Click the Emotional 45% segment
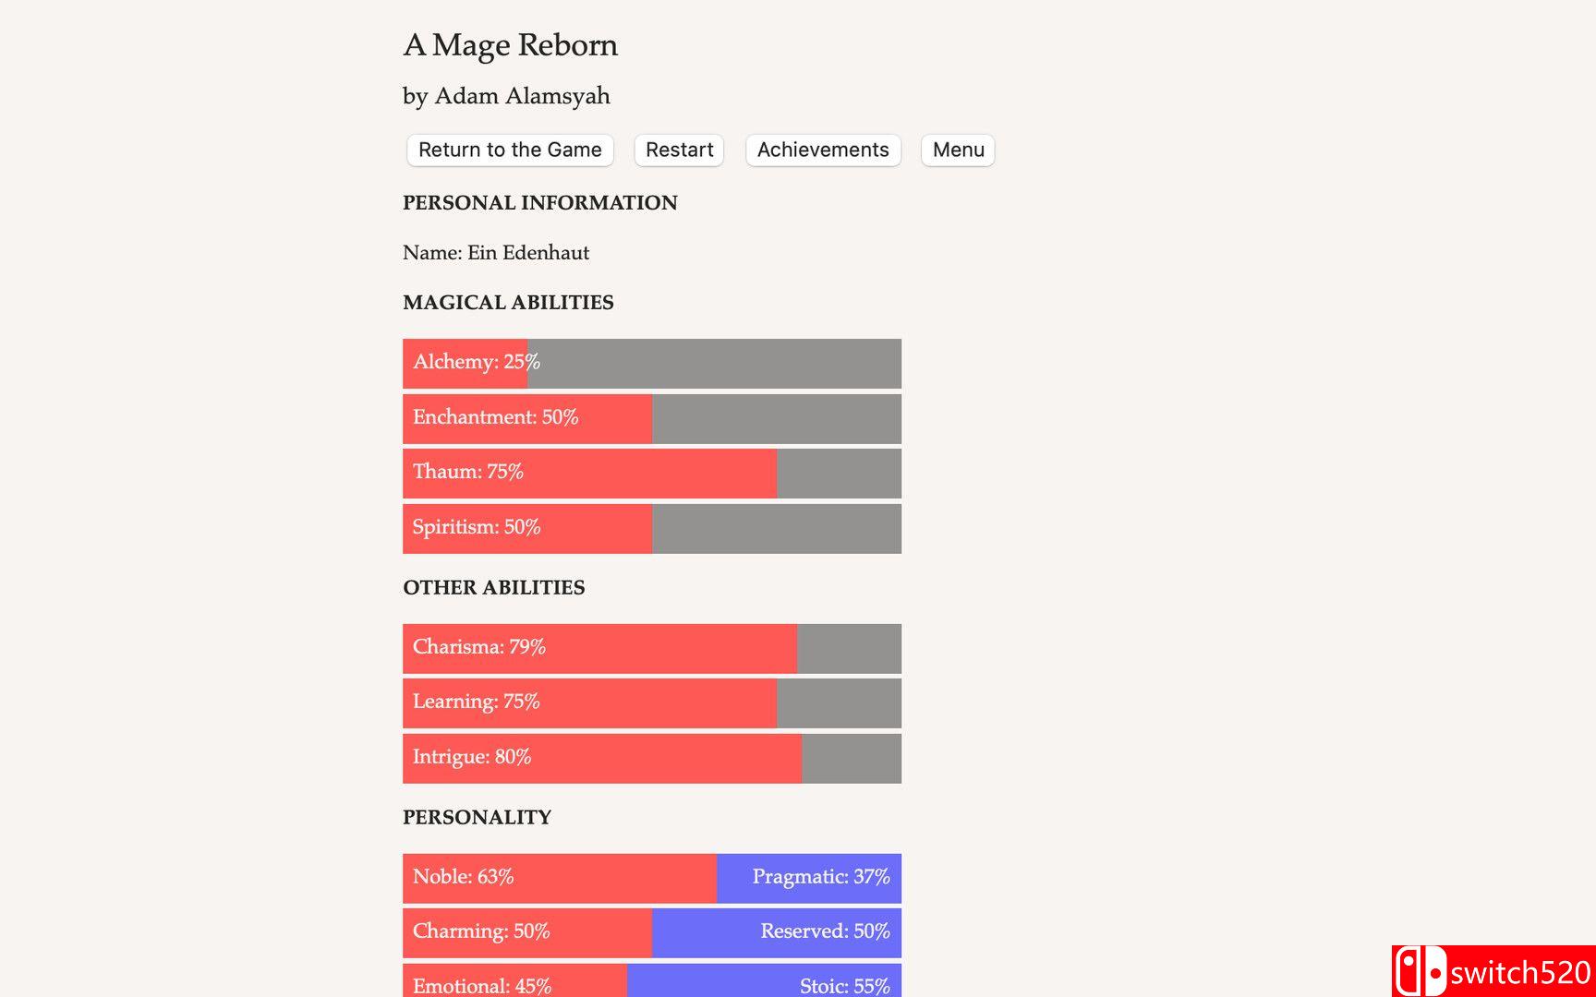1596x997 pixels. coord(514,980)
